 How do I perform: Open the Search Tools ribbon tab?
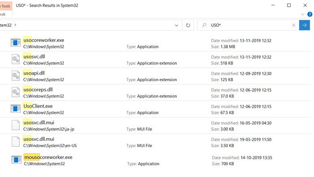[5, 6]
